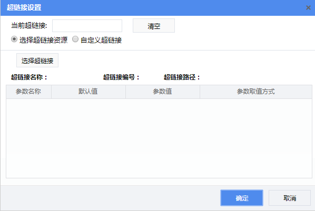Viewport: 315px width, 211px height.
Task: Click the 超链接设置 title bar text
Action: click(24, 7)
